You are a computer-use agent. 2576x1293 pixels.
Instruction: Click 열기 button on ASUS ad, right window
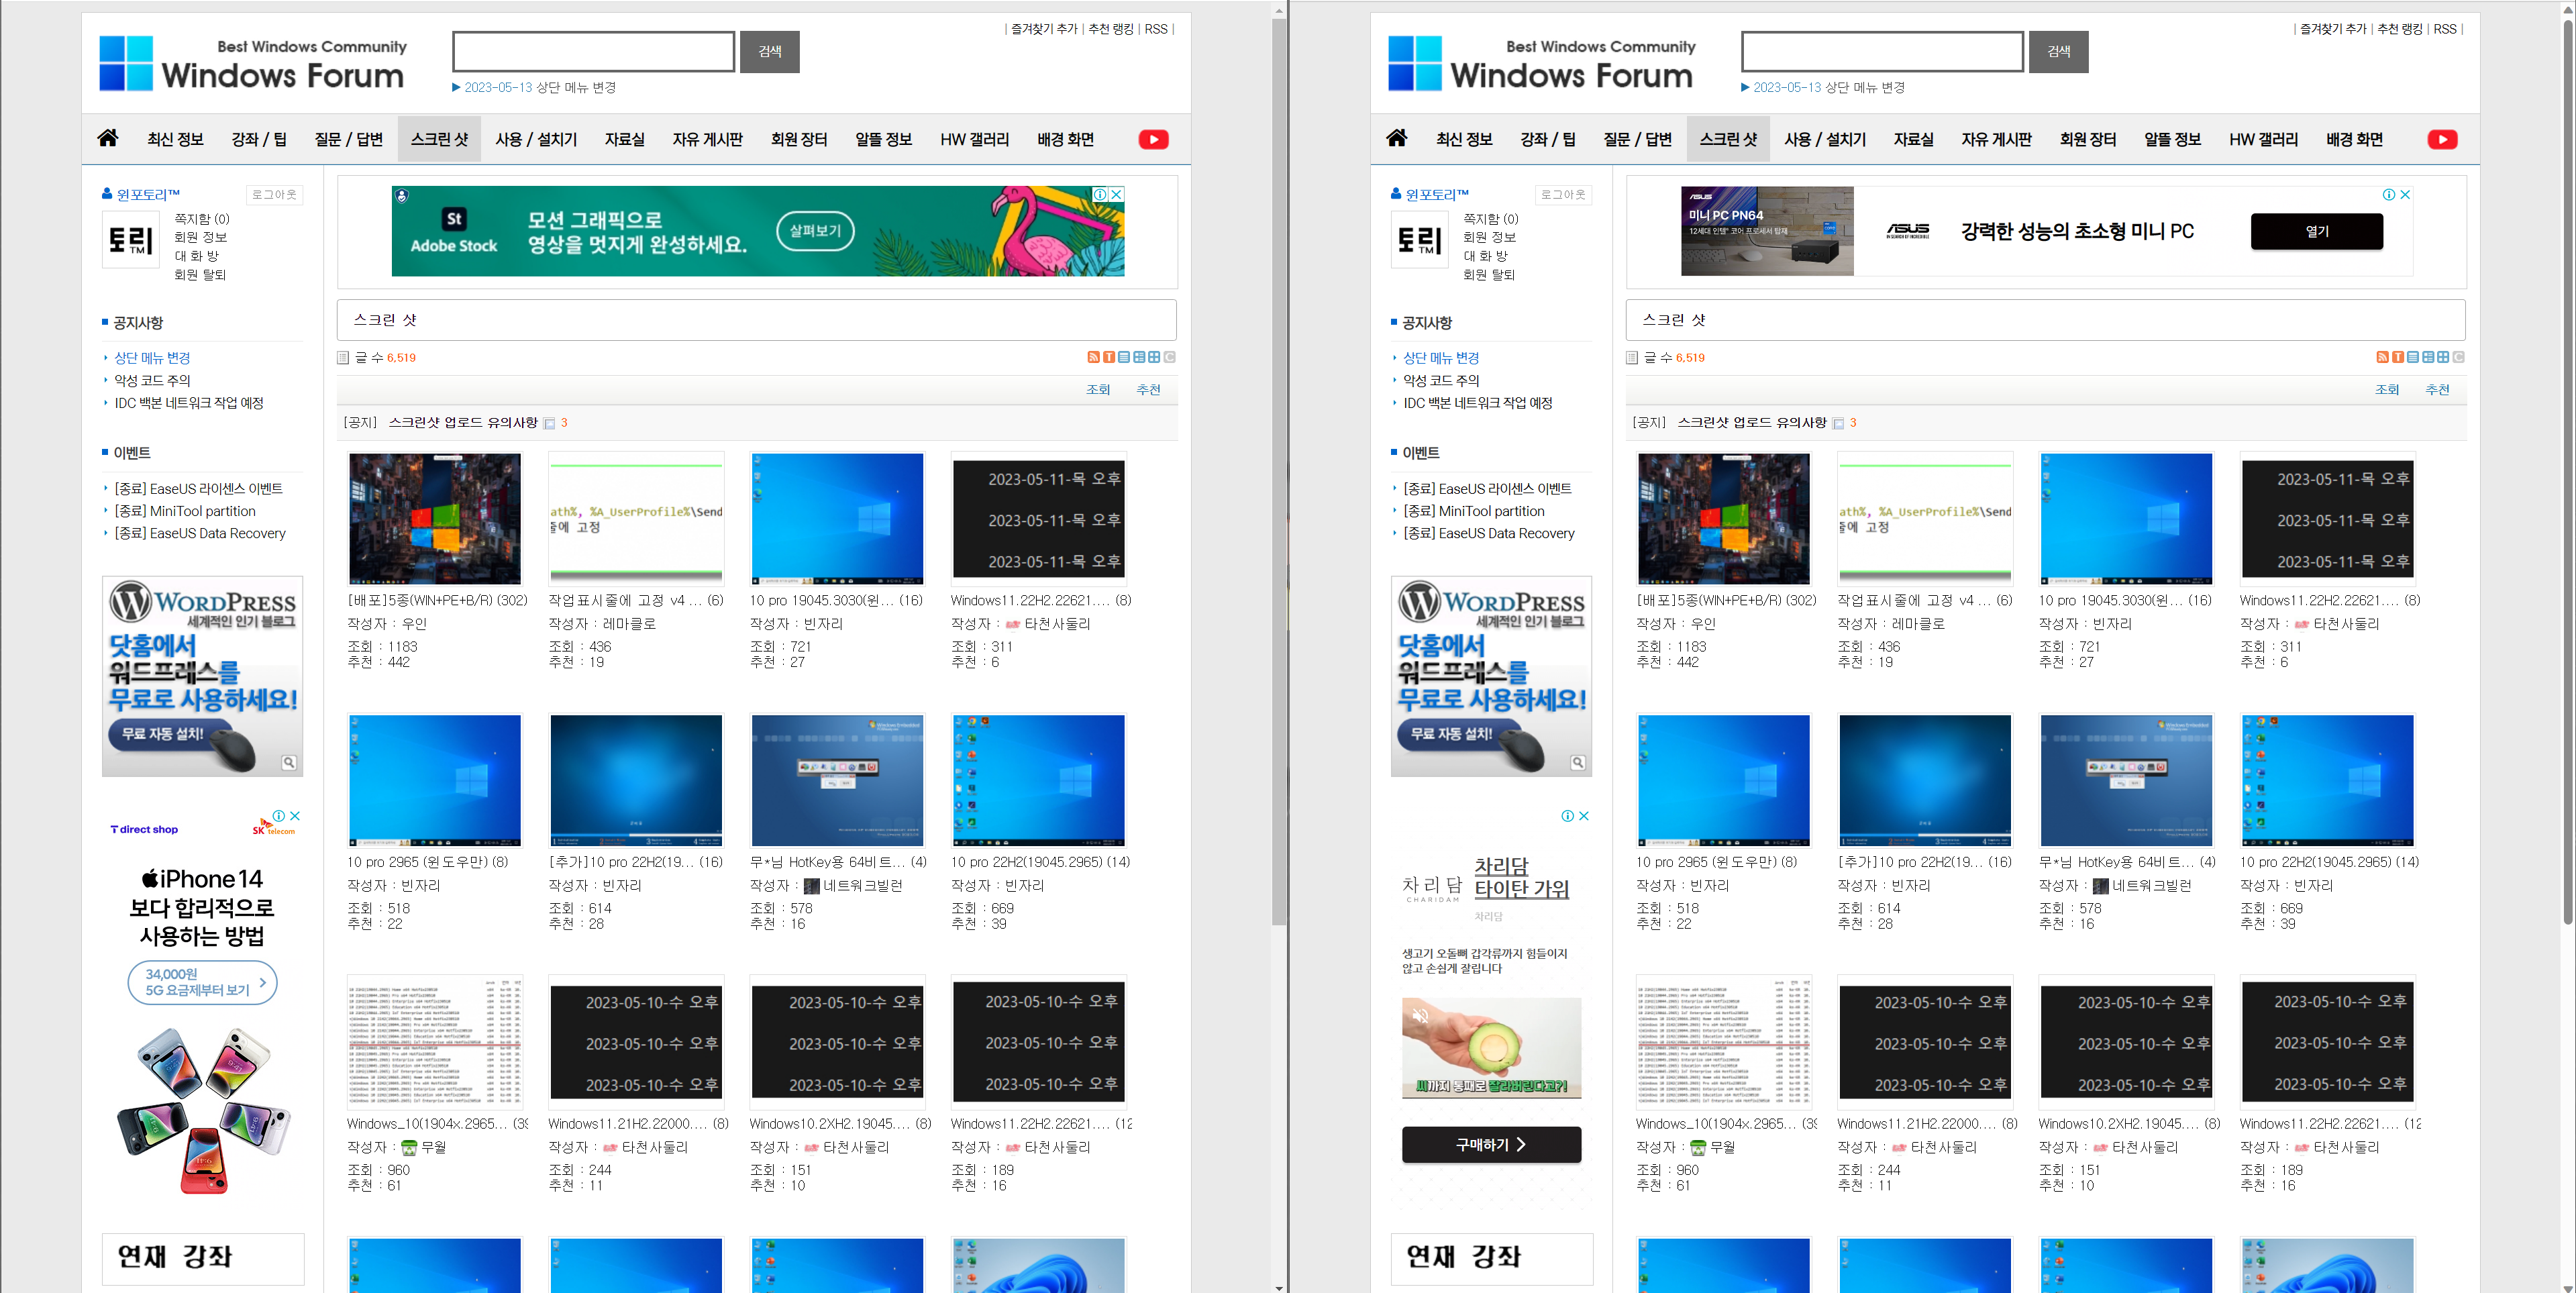click(2316, 231)
